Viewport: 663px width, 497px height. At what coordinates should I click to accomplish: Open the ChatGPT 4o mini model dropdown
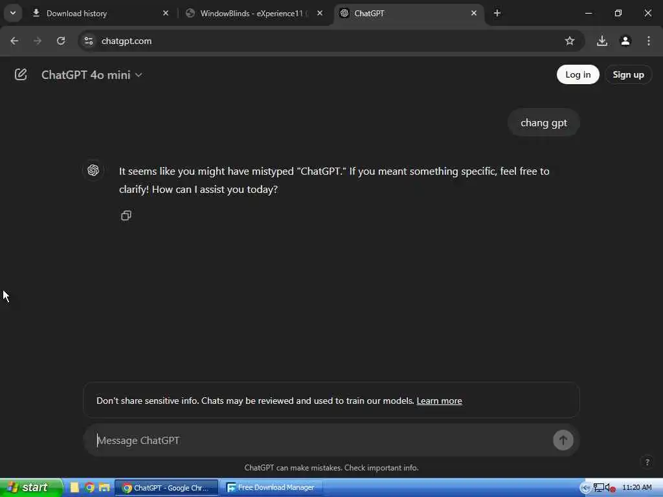coord(92,75)
